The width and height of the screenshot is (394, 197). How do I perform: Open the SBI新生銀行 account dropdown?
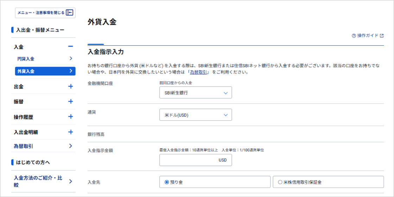click(x=196, y=93)
